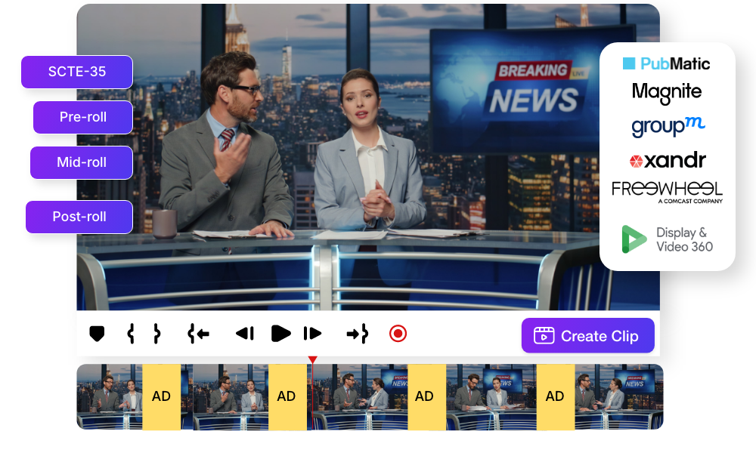Choose the Pre-roll ad option

83,118
